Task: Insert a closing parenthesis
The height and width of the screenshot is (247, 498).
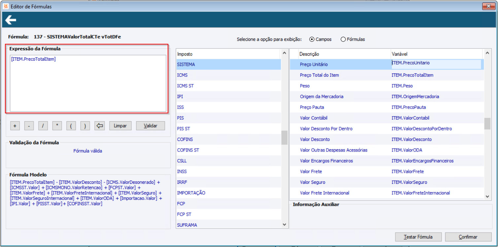Action: [x=85, y=126]
